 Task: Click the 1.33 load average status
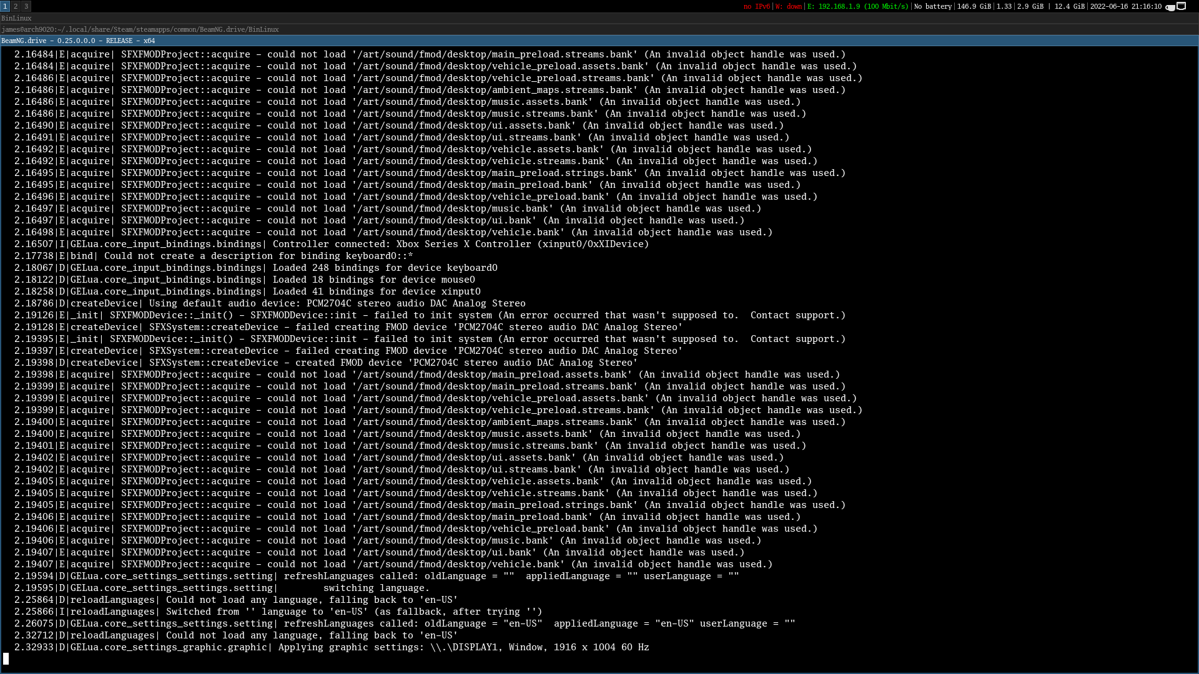click(x=1004, y=6)
